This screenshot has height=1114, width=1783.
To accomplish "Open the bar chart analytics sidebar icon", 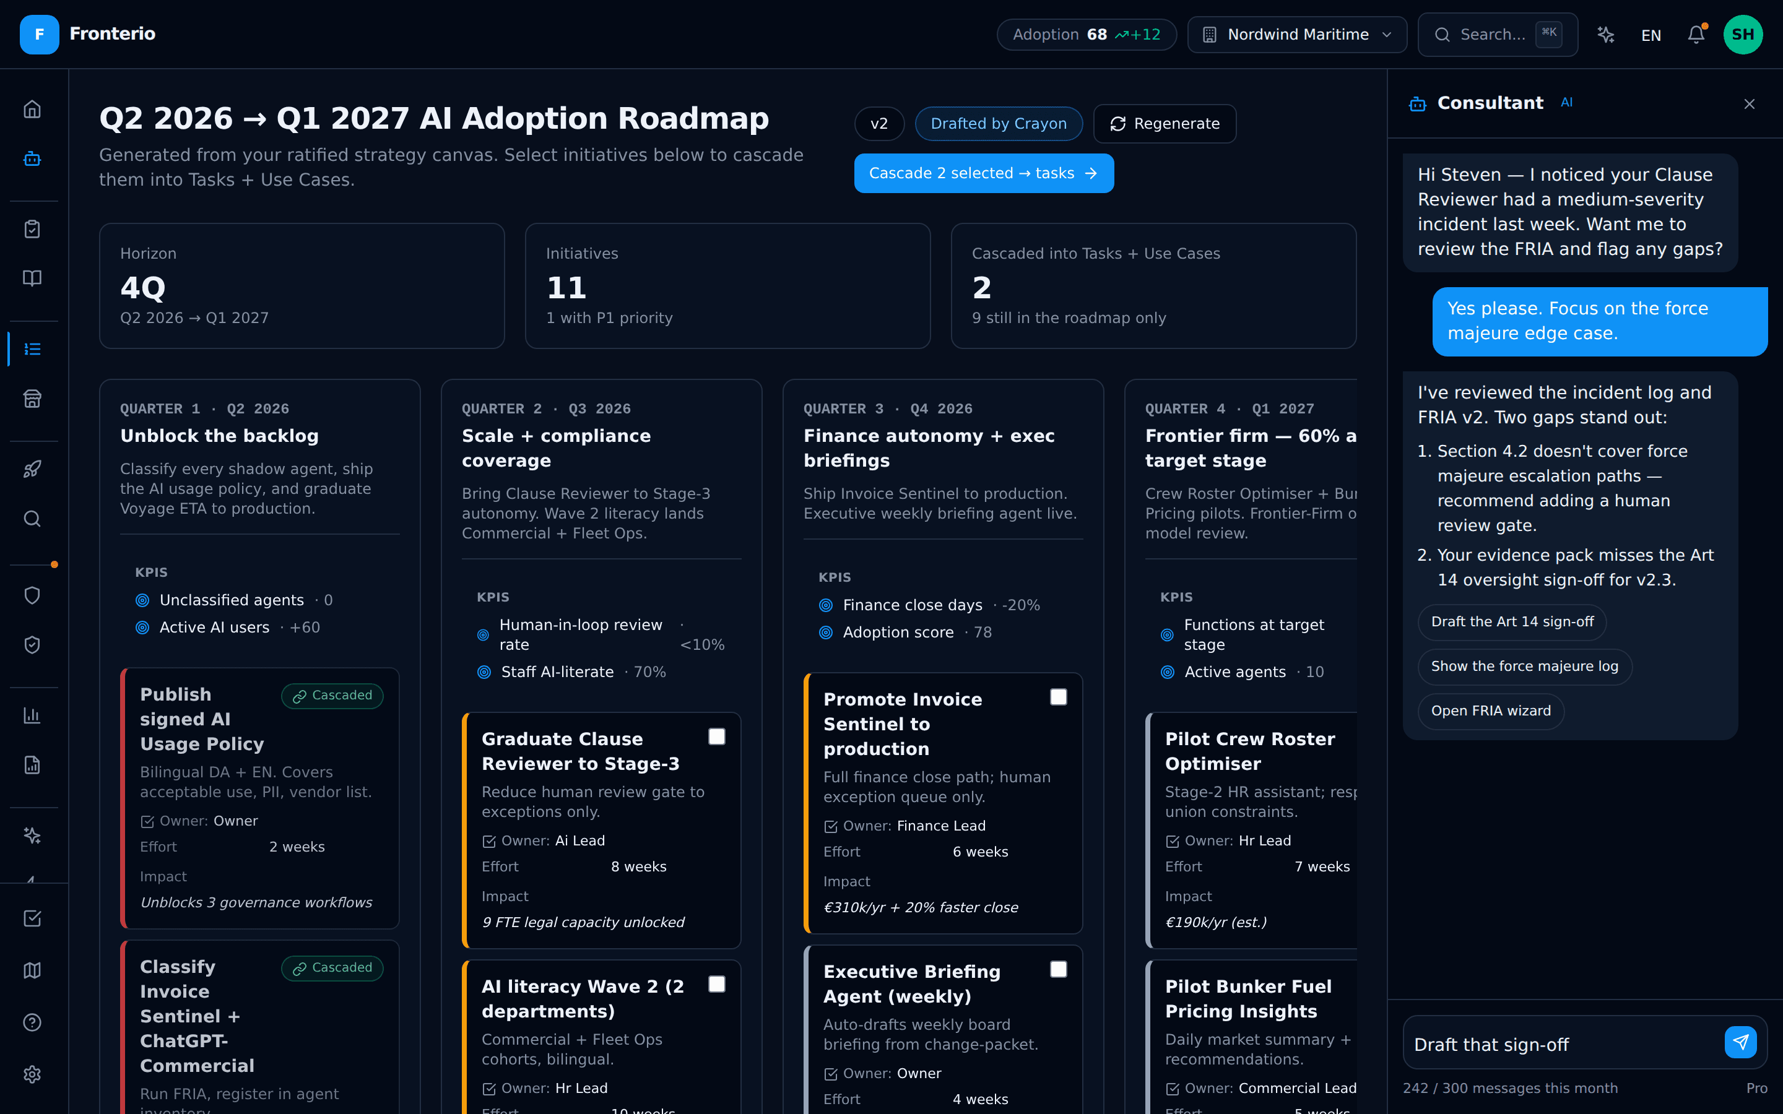I will [x=32, y=715].
